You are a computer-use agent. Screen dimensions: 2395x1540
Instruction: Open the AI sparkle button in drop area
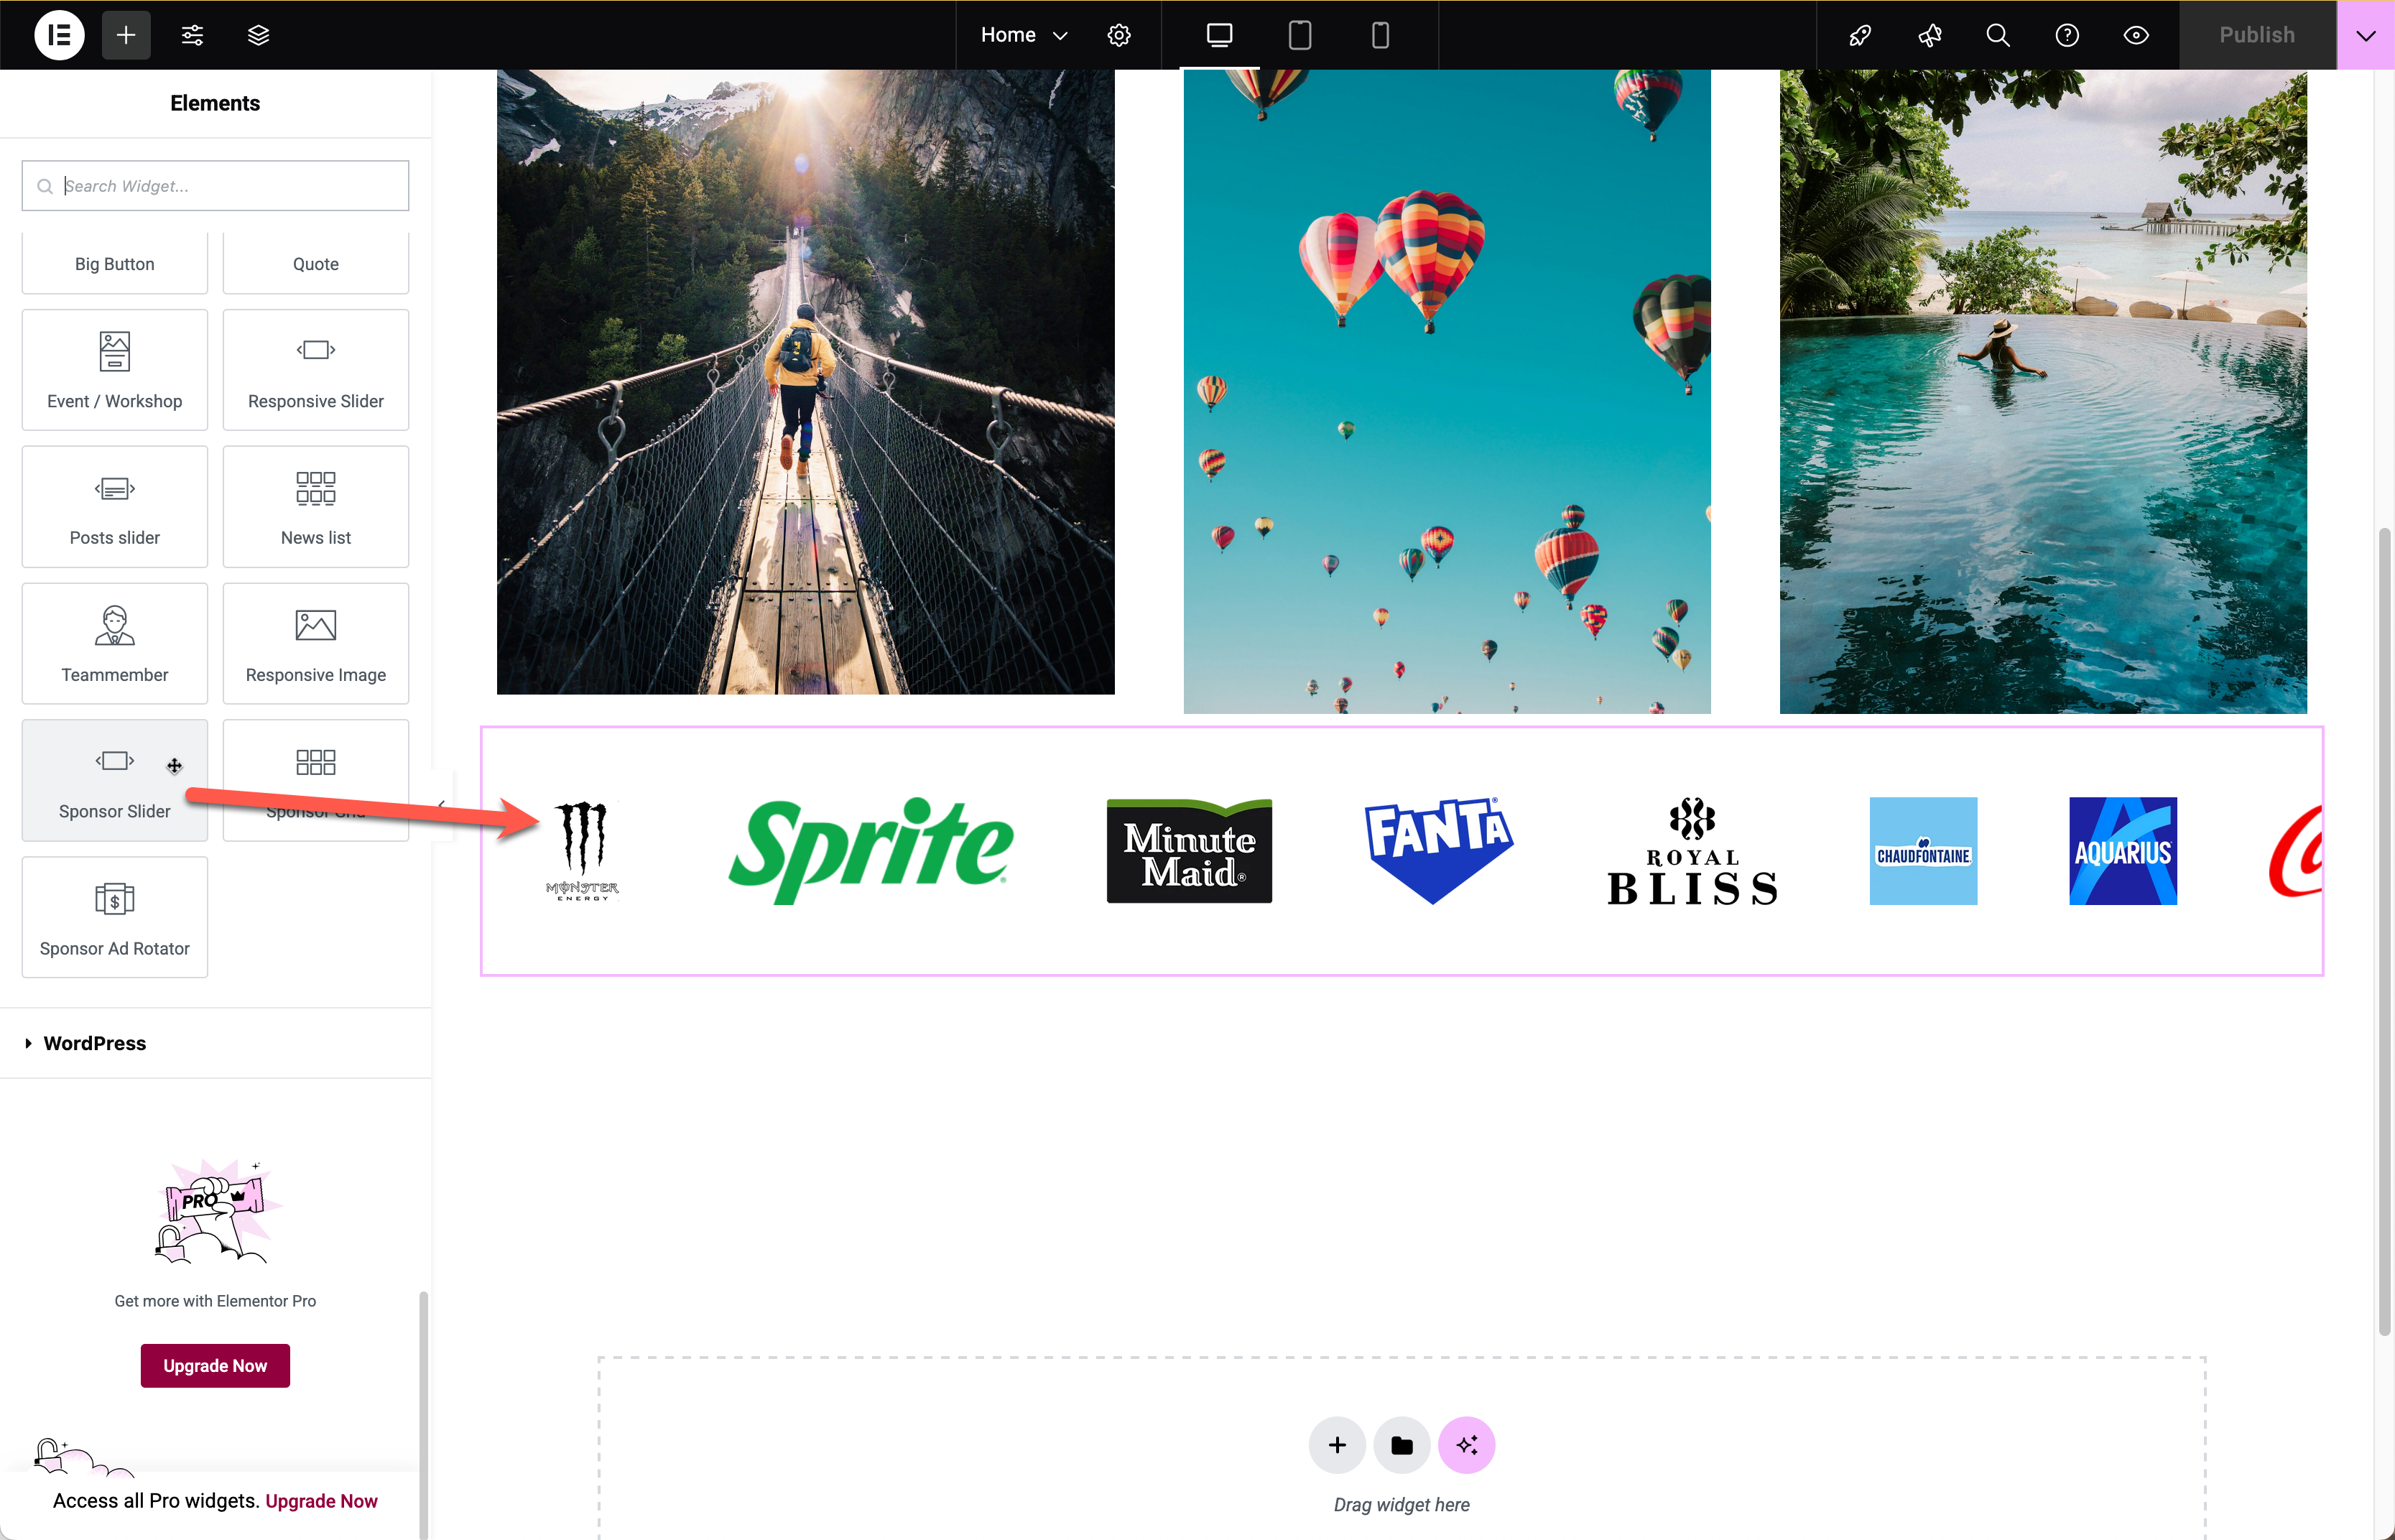click(x=1466, y=1444)
